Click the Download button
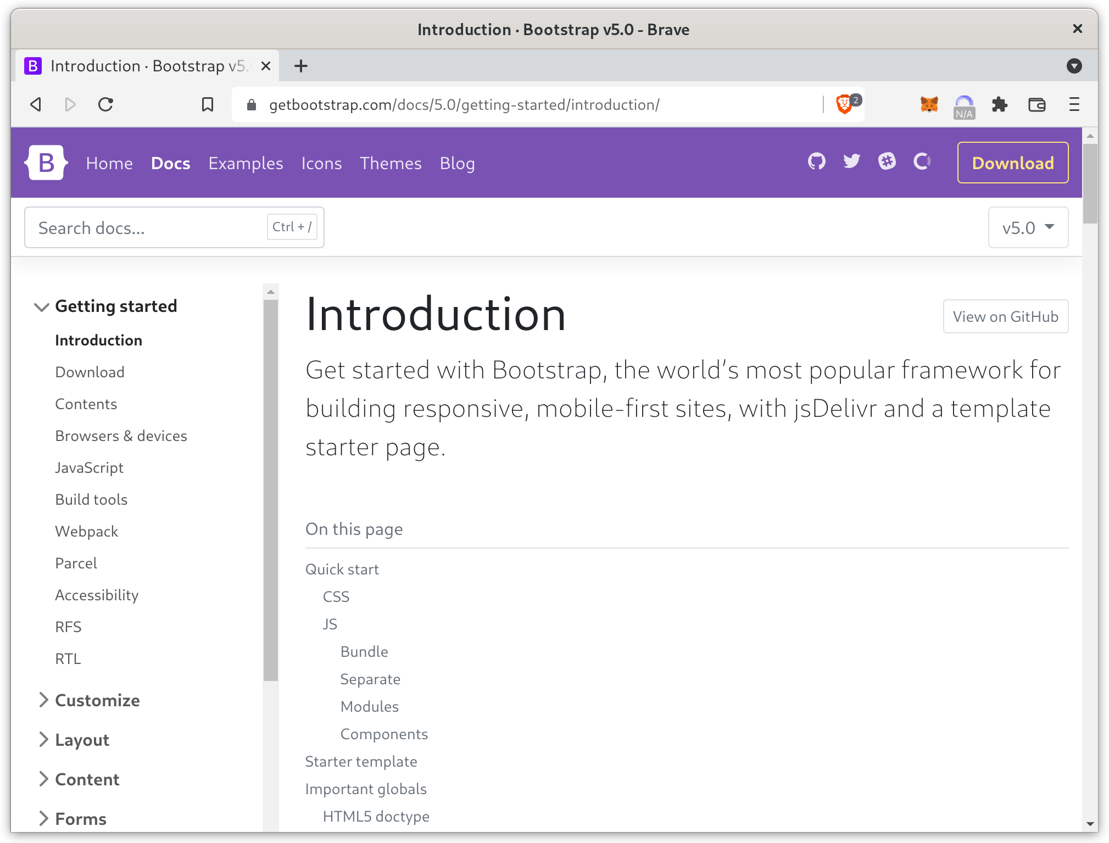The height and width of the screenshot is (843, 1109). click(x=1012, y=163)
